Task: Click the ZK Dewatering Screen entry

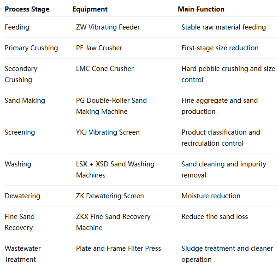Action: (x=110, y=196)
